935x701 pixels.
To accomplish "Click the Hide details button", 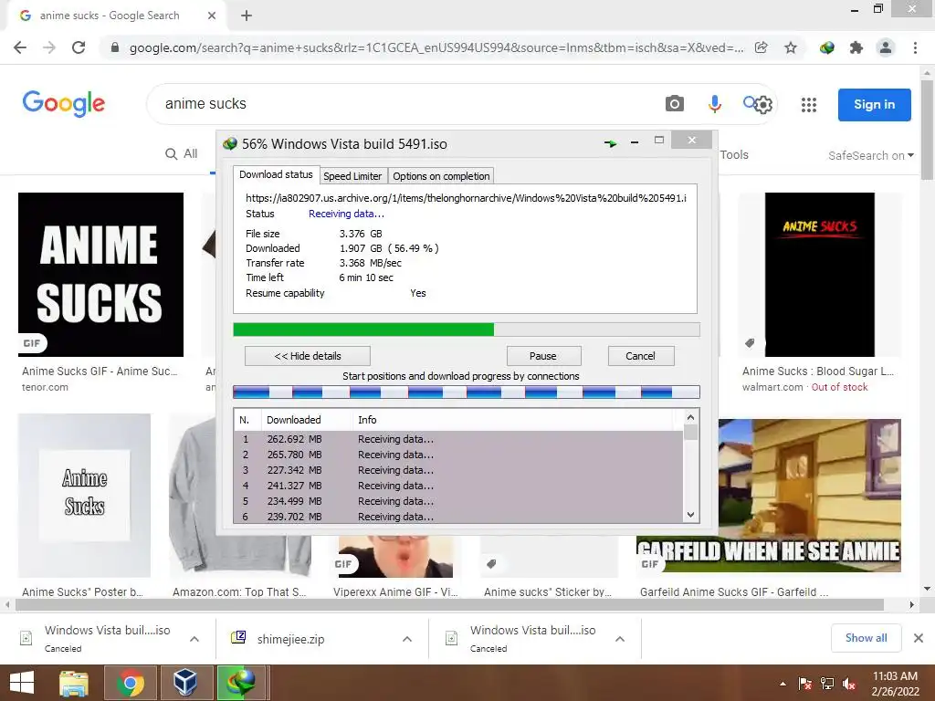I will (x=308, y=356).
